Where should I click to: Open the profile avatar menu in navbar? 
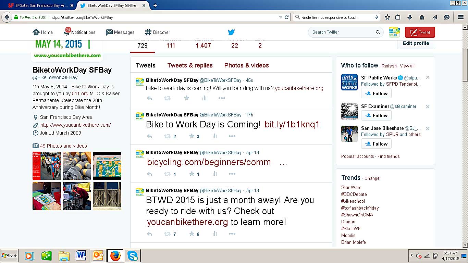(x=394, y=32)
